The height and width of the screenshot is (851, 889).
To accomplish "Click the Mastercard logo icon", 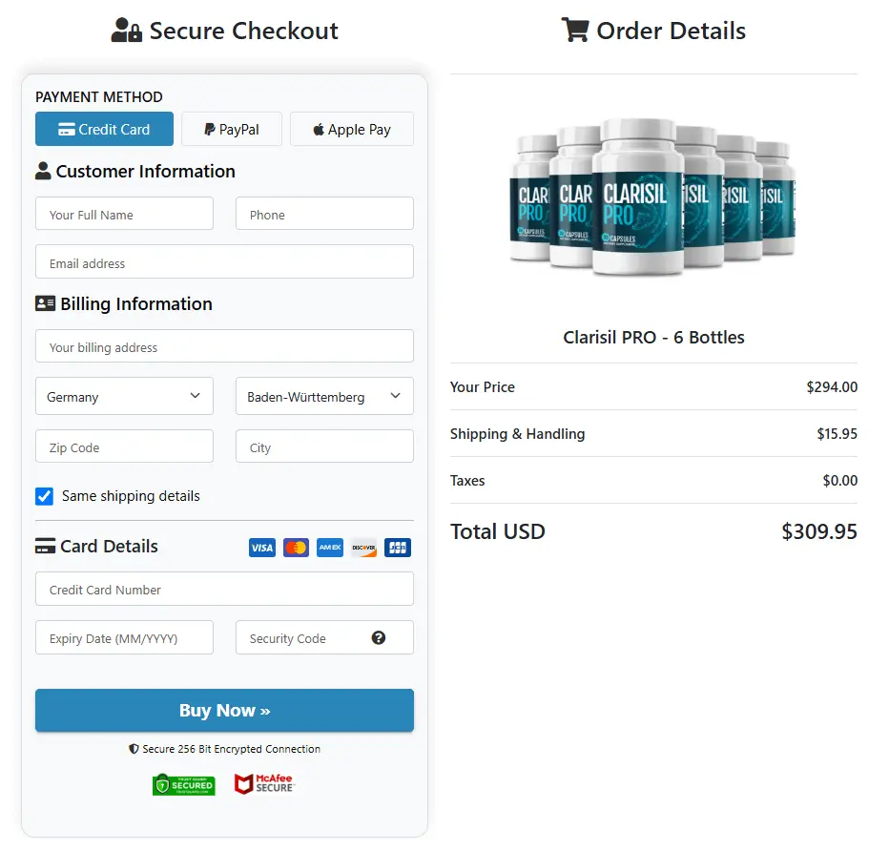I will (296, 548).
